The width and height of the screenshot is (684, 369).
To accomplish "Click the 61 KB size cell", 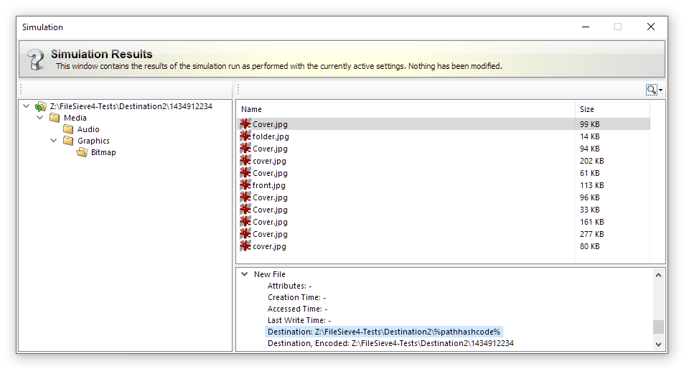I will (x=590, y=173).
